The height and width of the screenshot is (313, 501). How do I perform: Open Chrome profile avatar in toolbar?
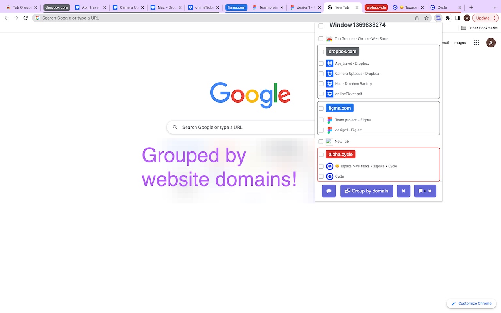coord(467,18)
